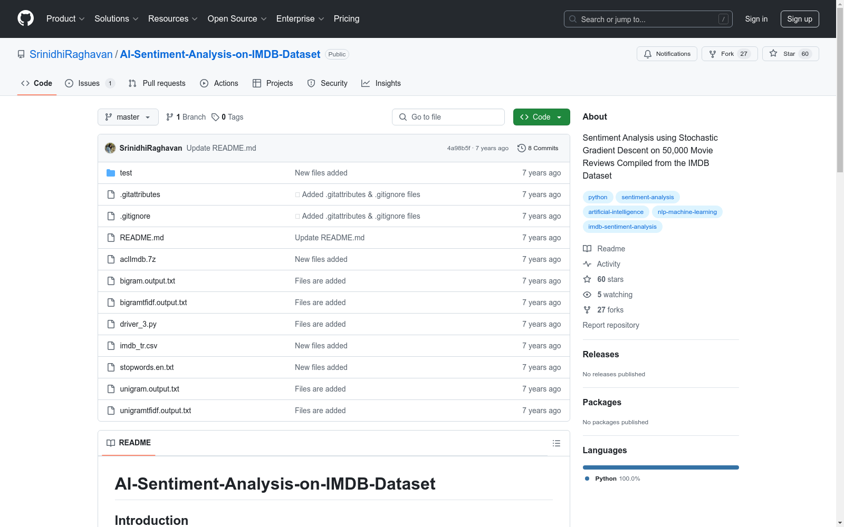Click the file icon beside .gitattributes

(x=111, y=194)
